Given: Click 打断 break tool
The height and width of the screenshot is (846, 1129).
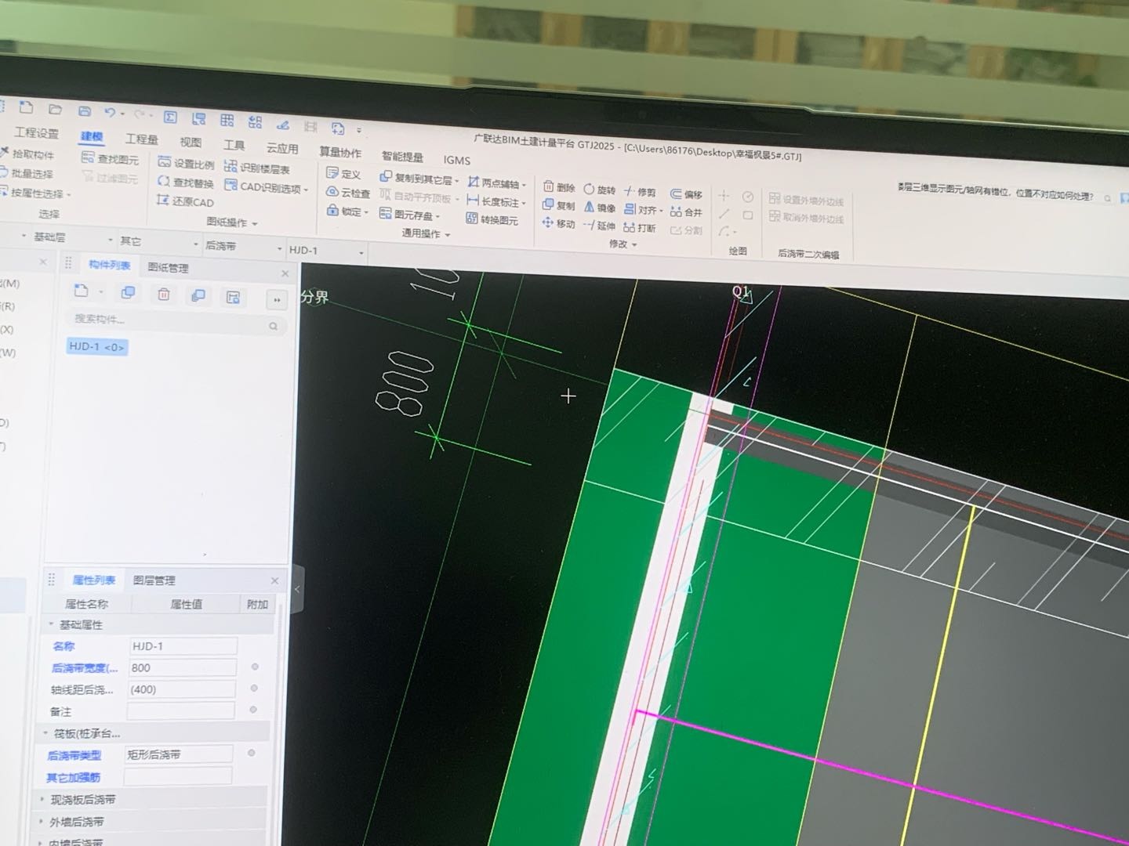Looking at the screenshot, I should (640, 228).
